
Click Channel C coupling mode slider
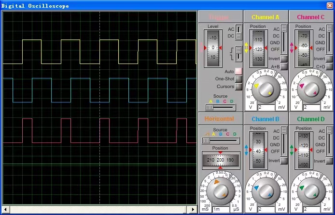click(329, 39)
